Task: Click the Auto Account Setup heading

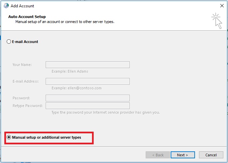Action: tap(27, 17)
